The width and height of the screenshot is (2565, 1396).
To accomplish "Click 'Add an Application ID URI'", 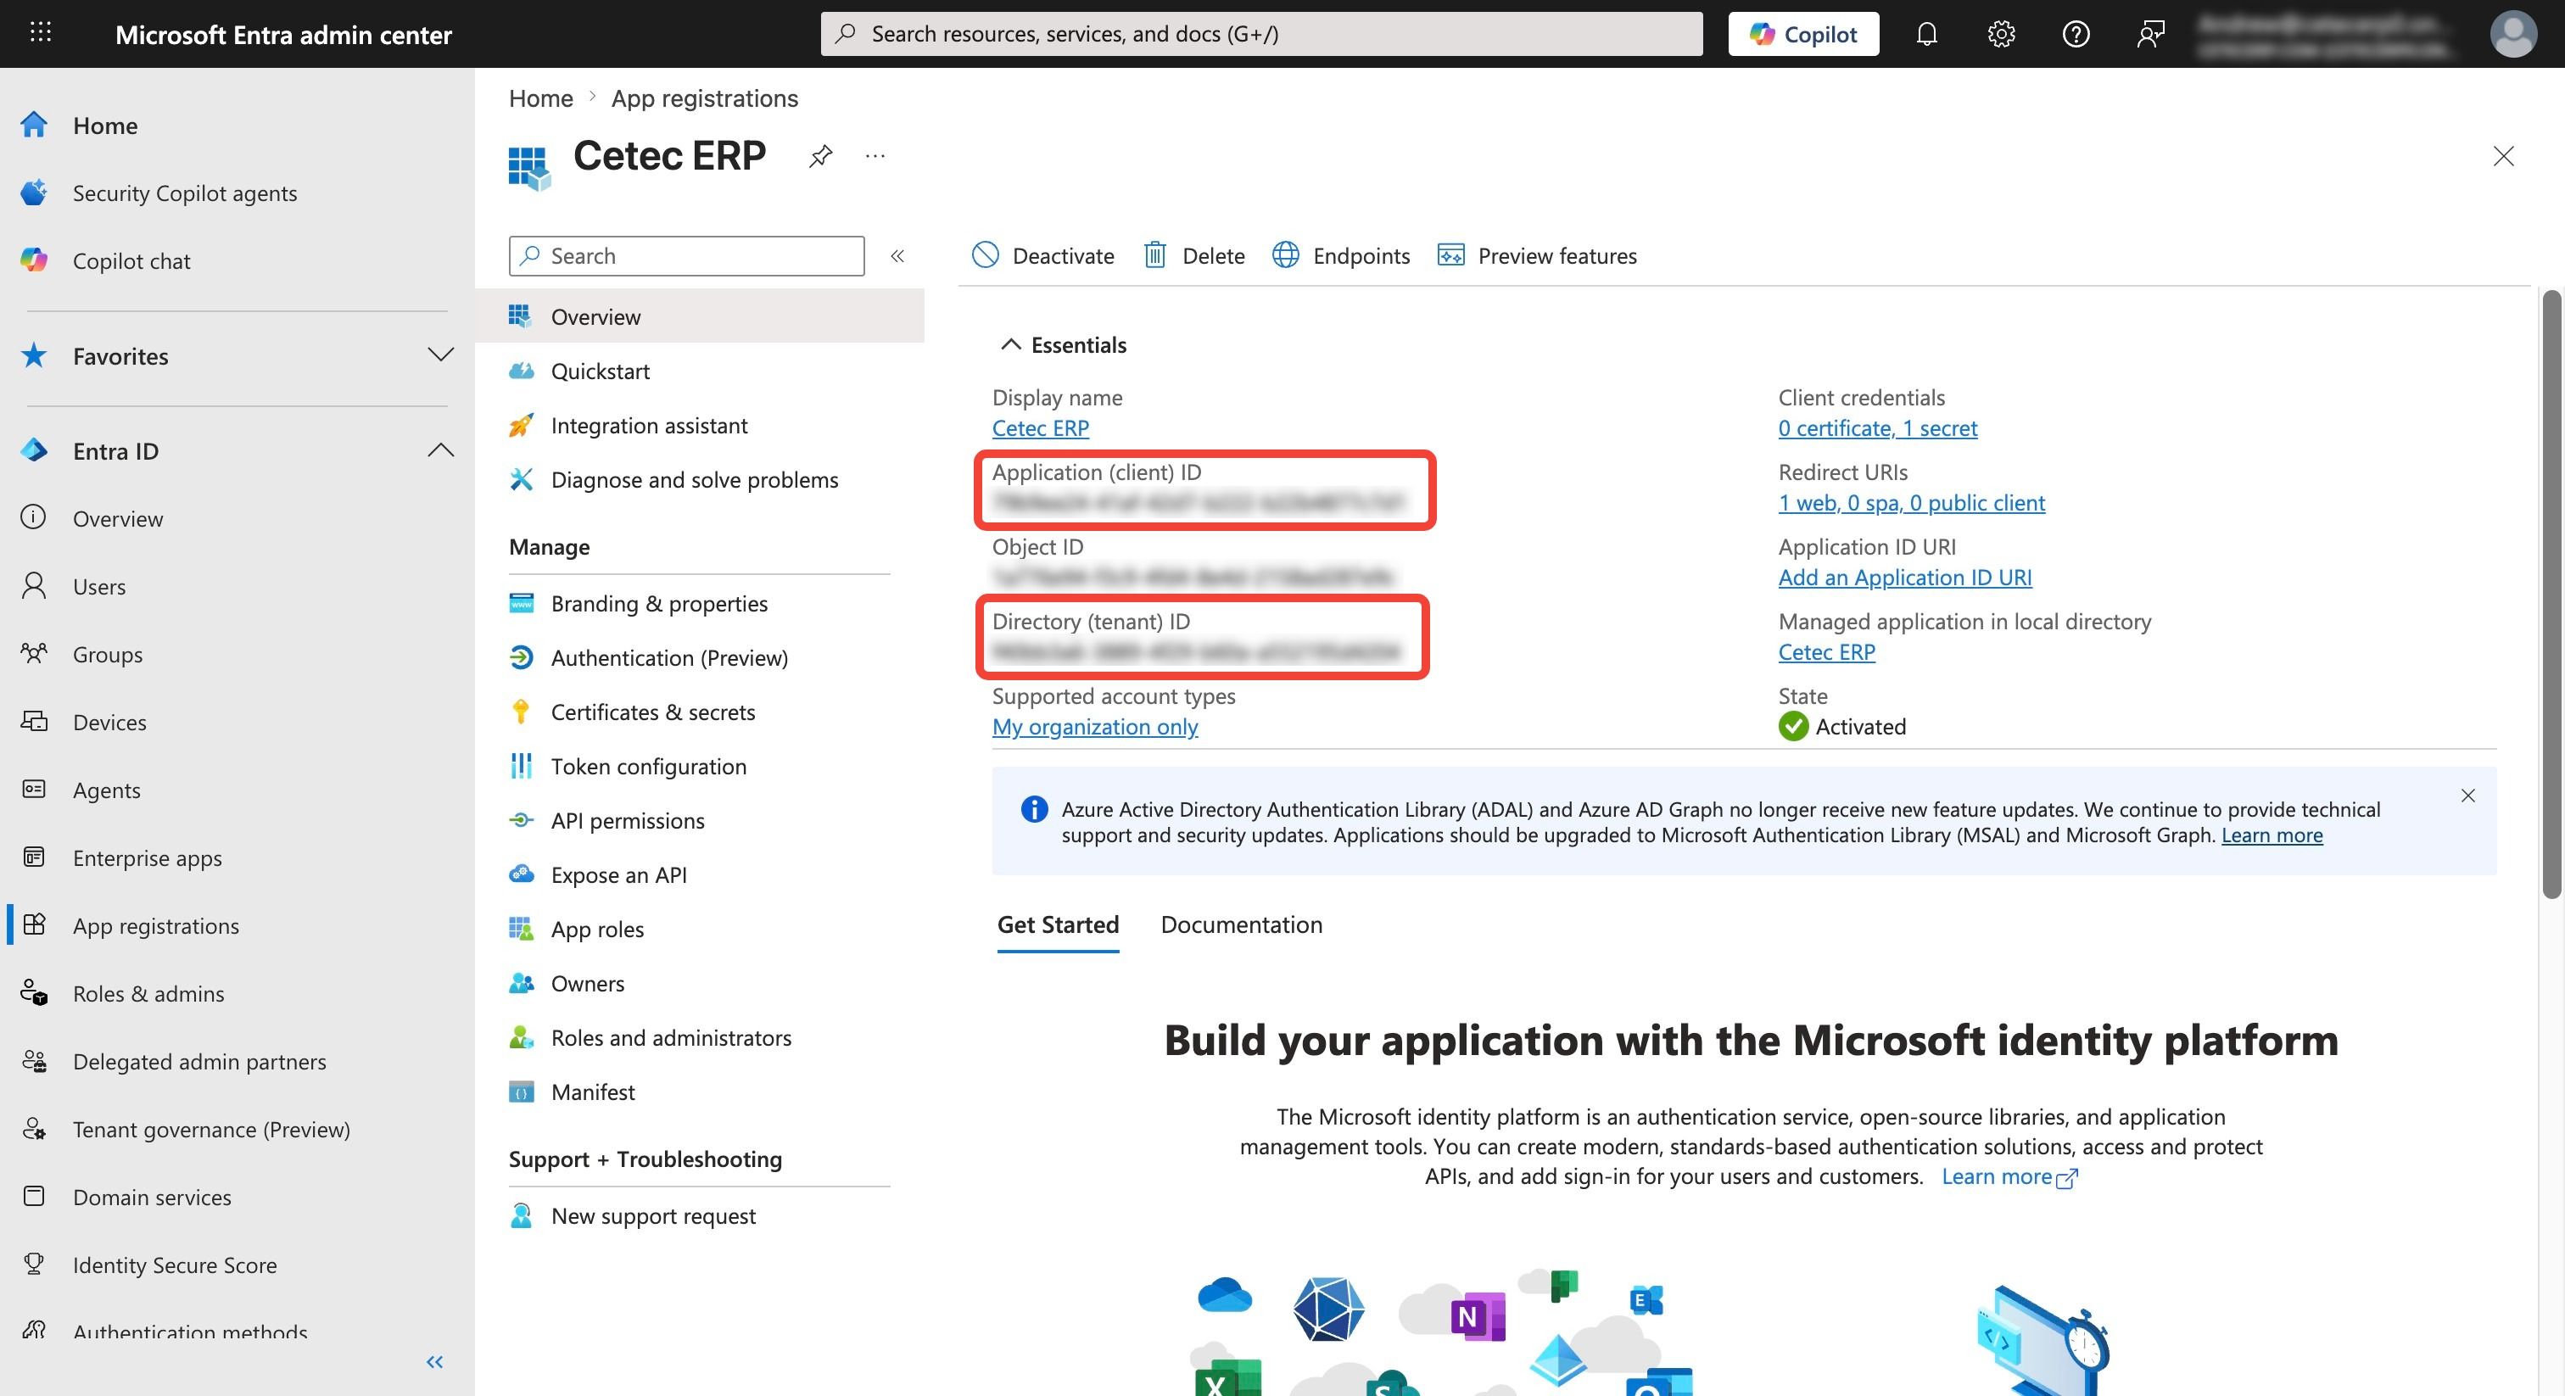I will tap(1905, 578).
